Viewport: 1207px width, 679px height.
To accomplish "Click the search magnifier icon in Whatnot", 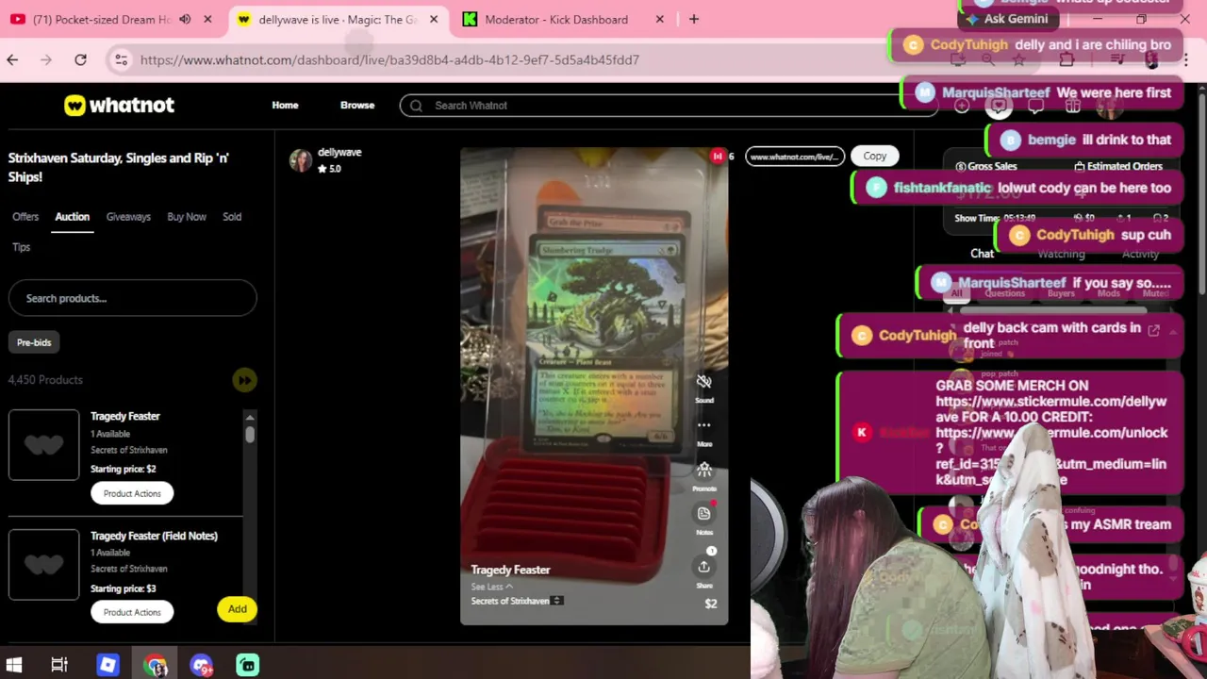I will point(416,106).
